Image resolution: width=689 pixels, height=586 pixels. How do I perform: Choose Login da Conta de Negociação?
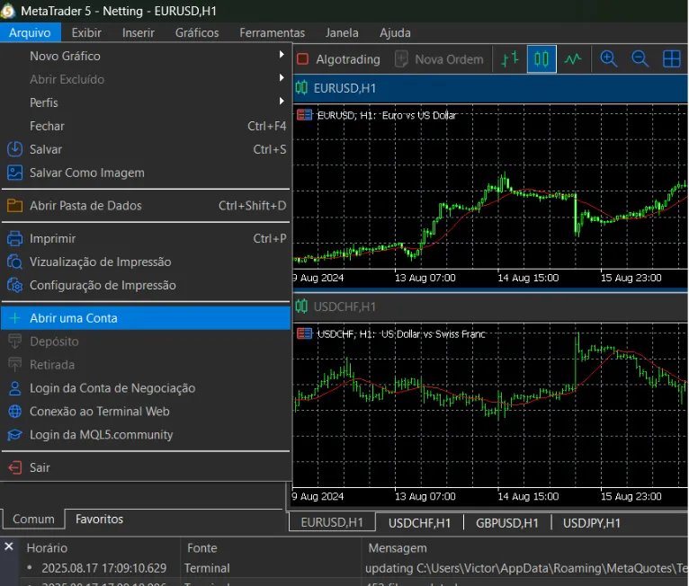point(146,388)
